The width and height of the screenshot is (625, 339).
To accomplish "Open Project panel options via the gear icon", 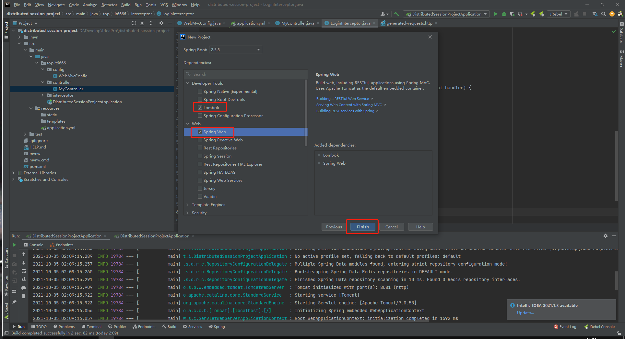I will 161,23.
